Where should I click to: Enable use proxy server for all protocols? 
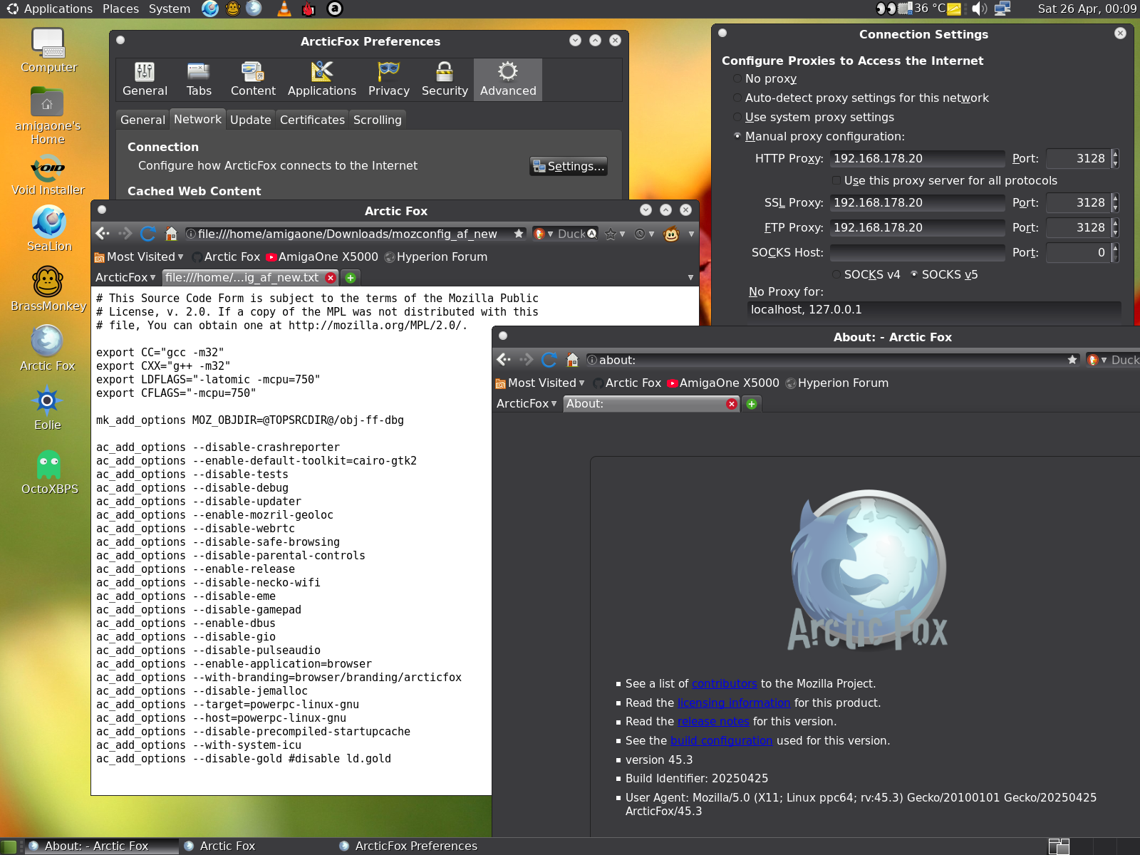click(836, 181)
